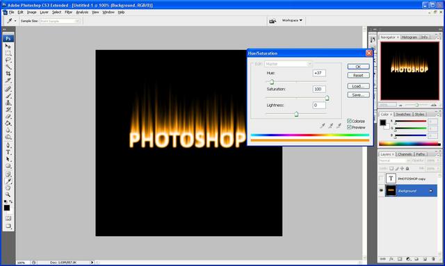Select the Path Selection tool
The width and height of the screenshot is (445, 266).
point(8,159)
